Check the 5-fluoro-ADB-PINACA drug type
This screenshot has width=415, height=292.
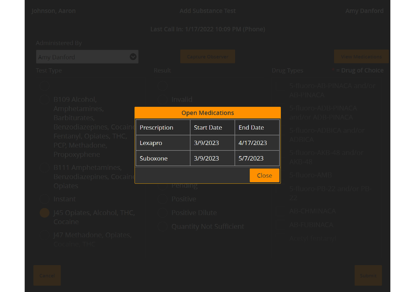(x=280, y=108)
